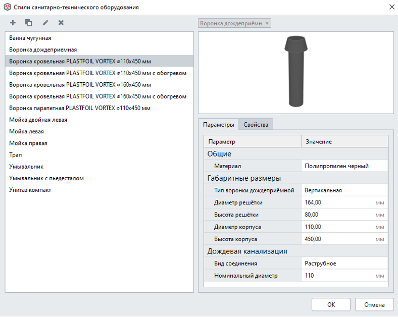Select Унитаз компакт from the list
Screen dimensions: 398x317
tap(30, 190)
